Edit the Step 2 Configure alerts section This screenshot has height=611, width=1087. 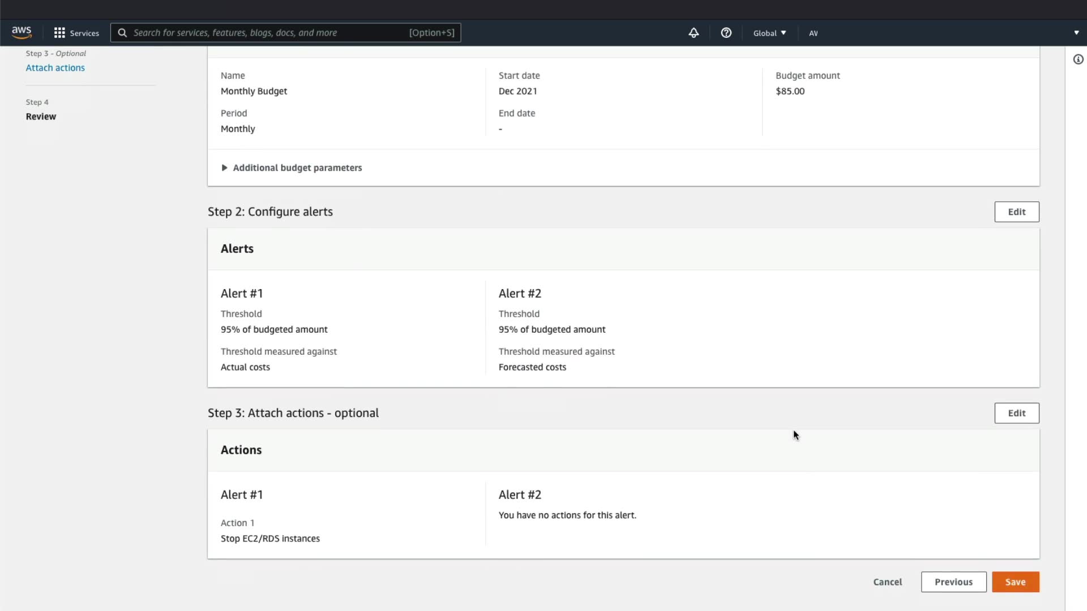coord(1016,212)
